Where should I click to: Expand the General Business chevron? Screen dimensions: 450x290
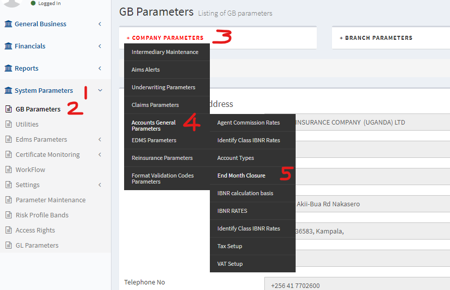point(100,24)
